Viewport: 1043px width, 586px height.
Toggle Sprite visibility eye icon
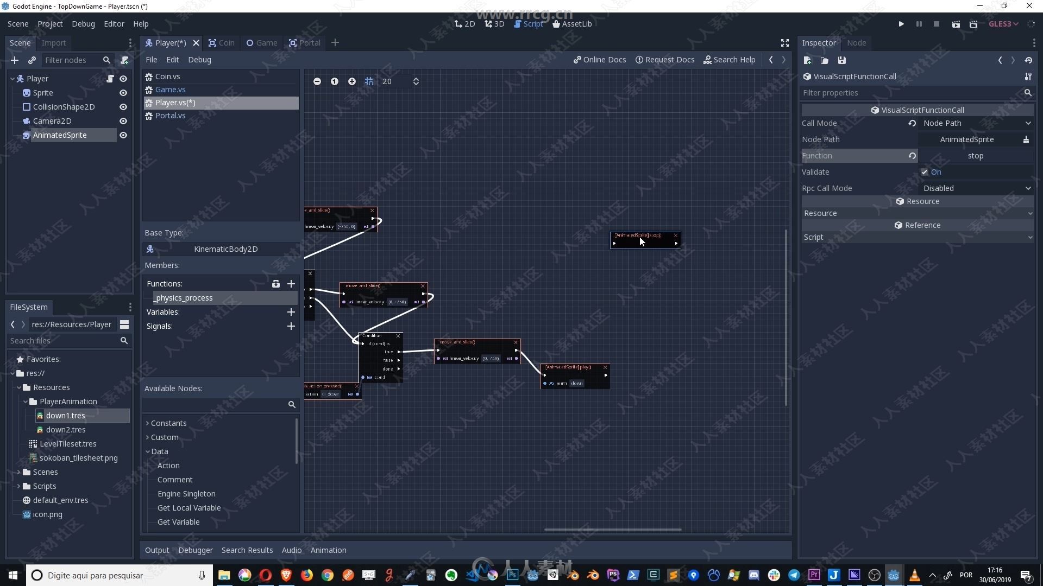click(x=123, y=92)
